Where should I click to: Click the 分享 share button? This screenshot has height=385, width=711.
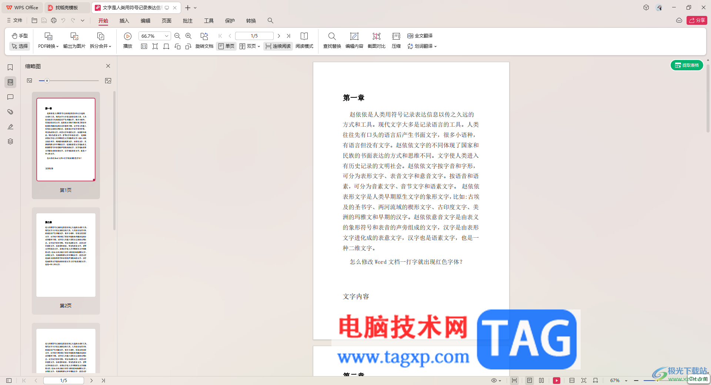(697, 20)
